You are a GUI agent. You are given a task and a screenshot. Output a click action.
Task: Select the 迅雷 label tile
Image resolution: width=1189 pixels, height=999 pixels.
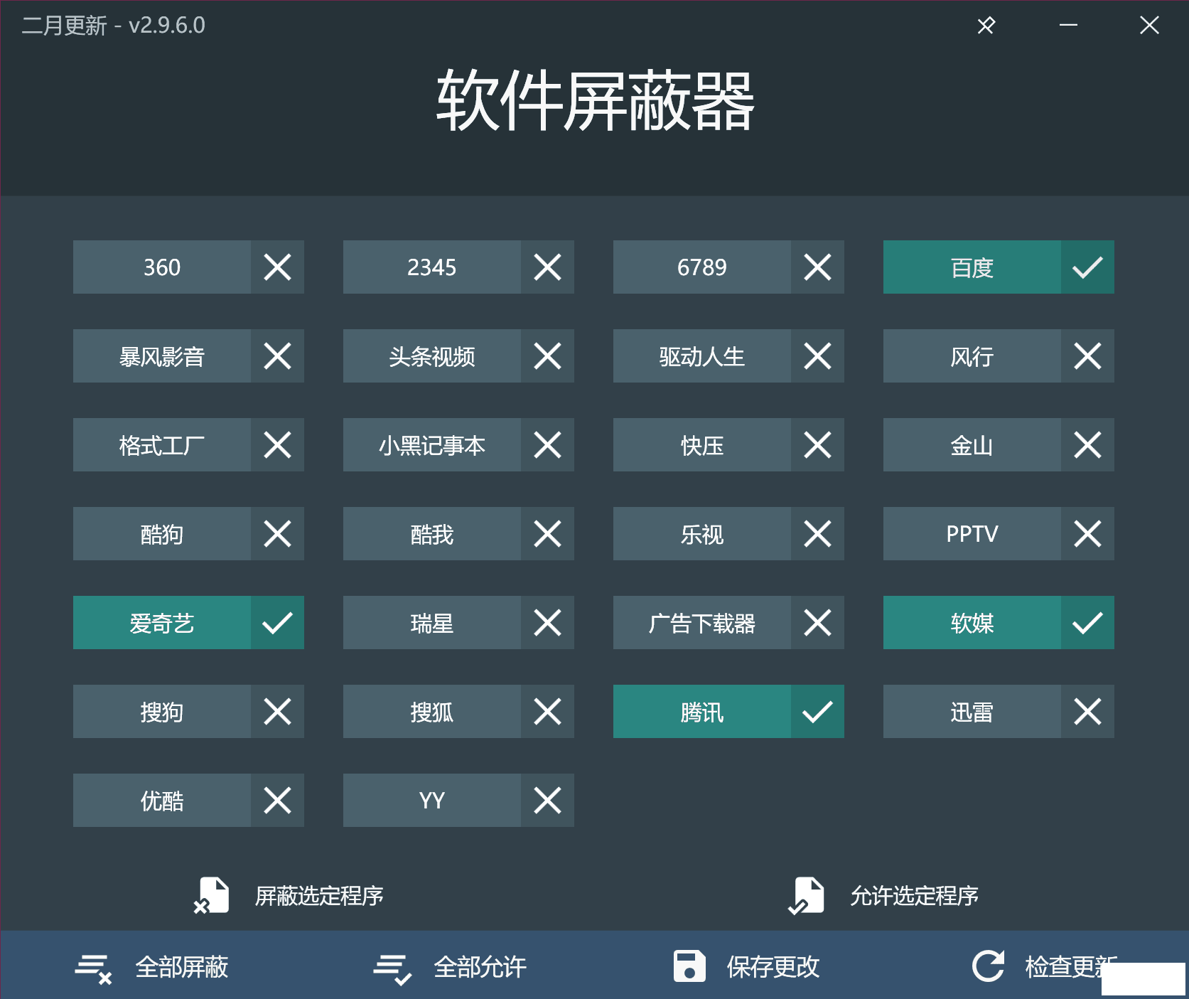click(x=972, y=712)
